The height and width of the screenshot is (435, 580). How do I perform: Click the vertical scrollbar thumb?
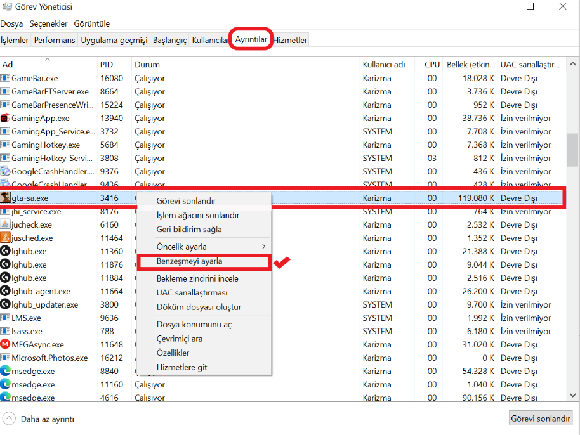coord(573,150)
